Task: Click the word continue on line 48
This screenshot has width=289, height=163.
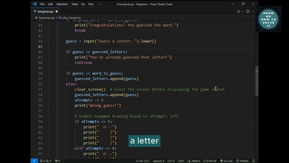Action: 84,62
